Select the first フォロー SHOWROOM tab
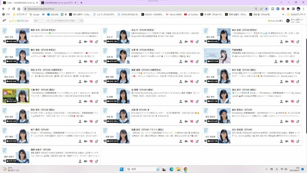The height and width of the screenshot is (173, 307). click(21, 3)
